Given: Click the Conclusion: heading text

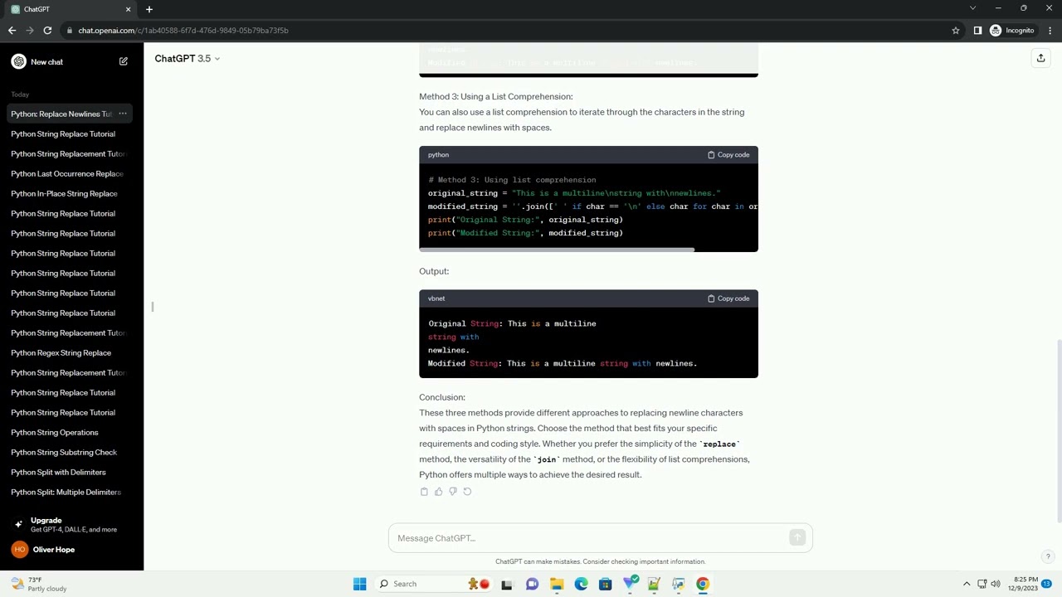Looking at the screenshot, I should coord(442,397).
